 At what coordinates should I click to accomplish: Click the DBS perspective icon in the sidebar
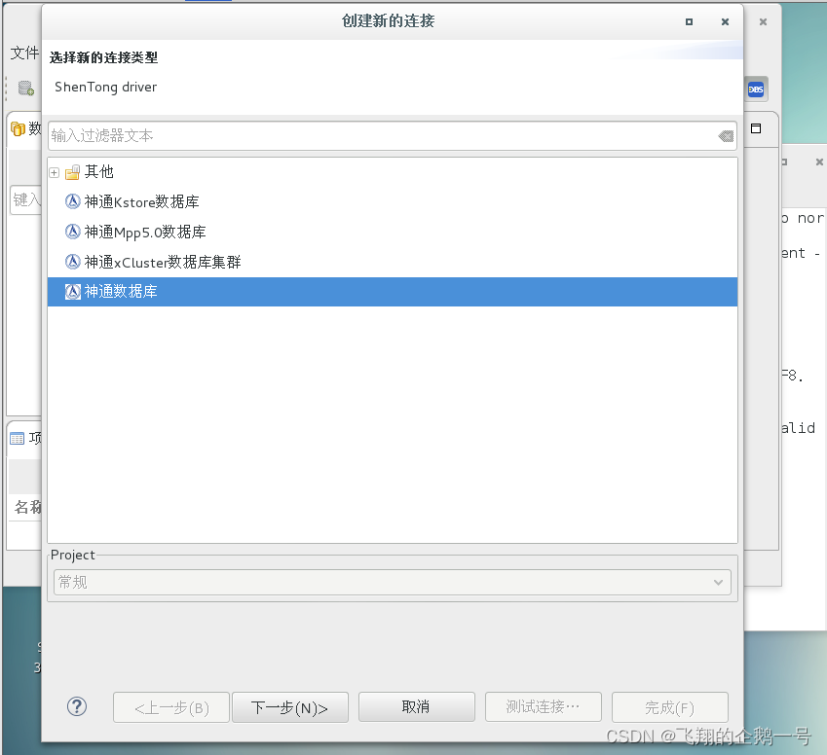pos(755,89)
